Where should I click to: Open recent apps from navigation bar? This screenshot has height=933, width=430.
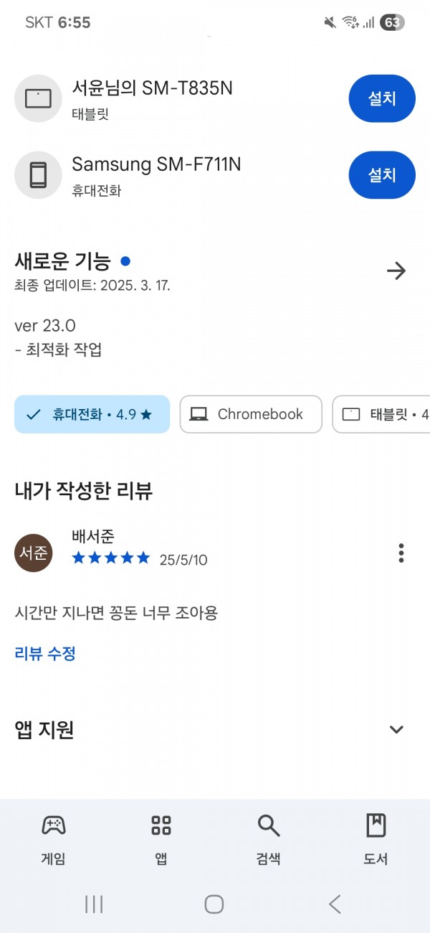pos(94,904)
